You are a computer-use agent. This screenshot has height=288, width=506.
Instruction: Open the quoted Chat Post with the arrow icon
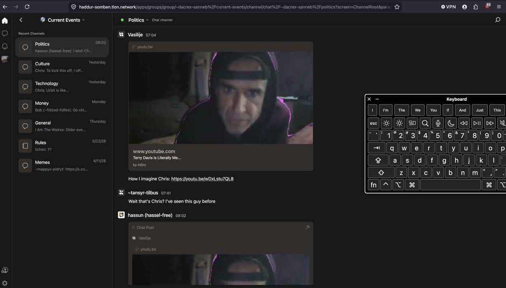(307, 227)
